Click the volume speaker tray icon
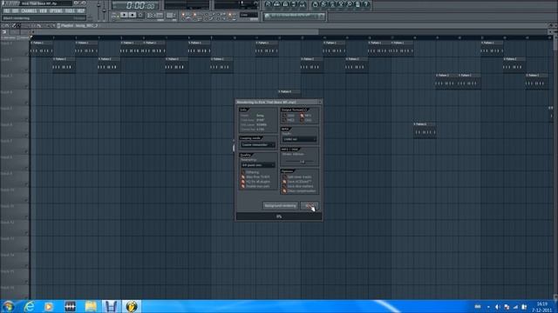 pyautogui.click(x=497, y=307)
